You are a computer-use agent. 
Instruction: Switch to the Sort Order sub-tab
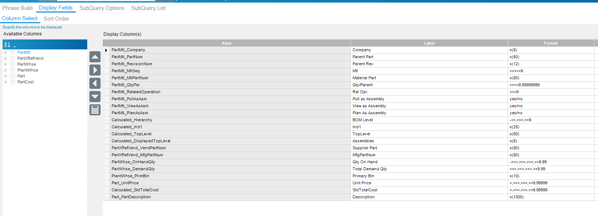56,19
